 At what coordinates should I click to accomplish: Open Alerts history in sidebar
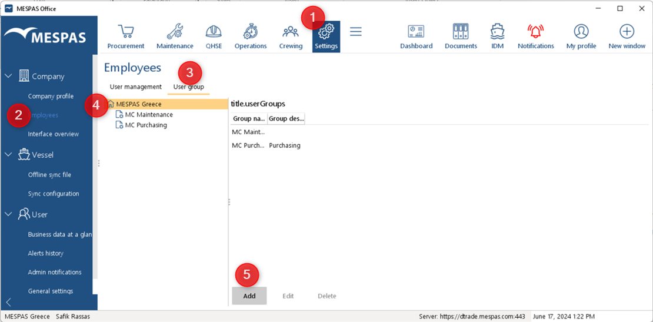click(x=46, y=253)
